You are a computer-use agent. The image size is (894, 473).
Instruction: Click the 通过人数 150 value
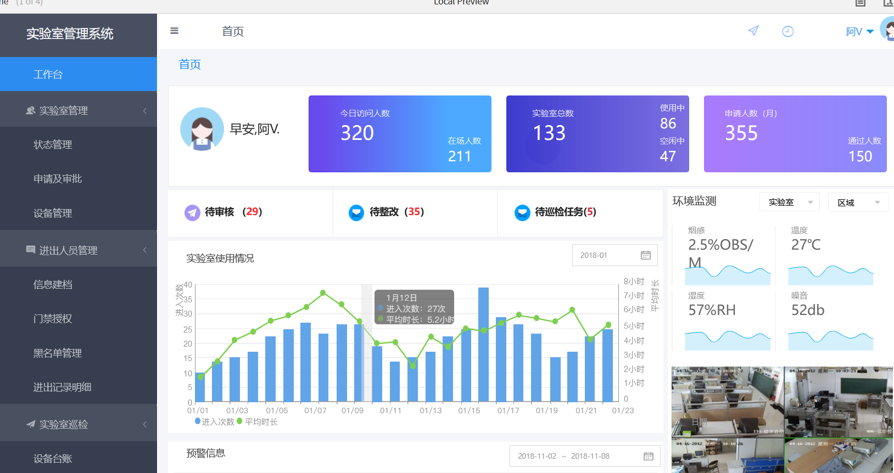click(861, 156)
